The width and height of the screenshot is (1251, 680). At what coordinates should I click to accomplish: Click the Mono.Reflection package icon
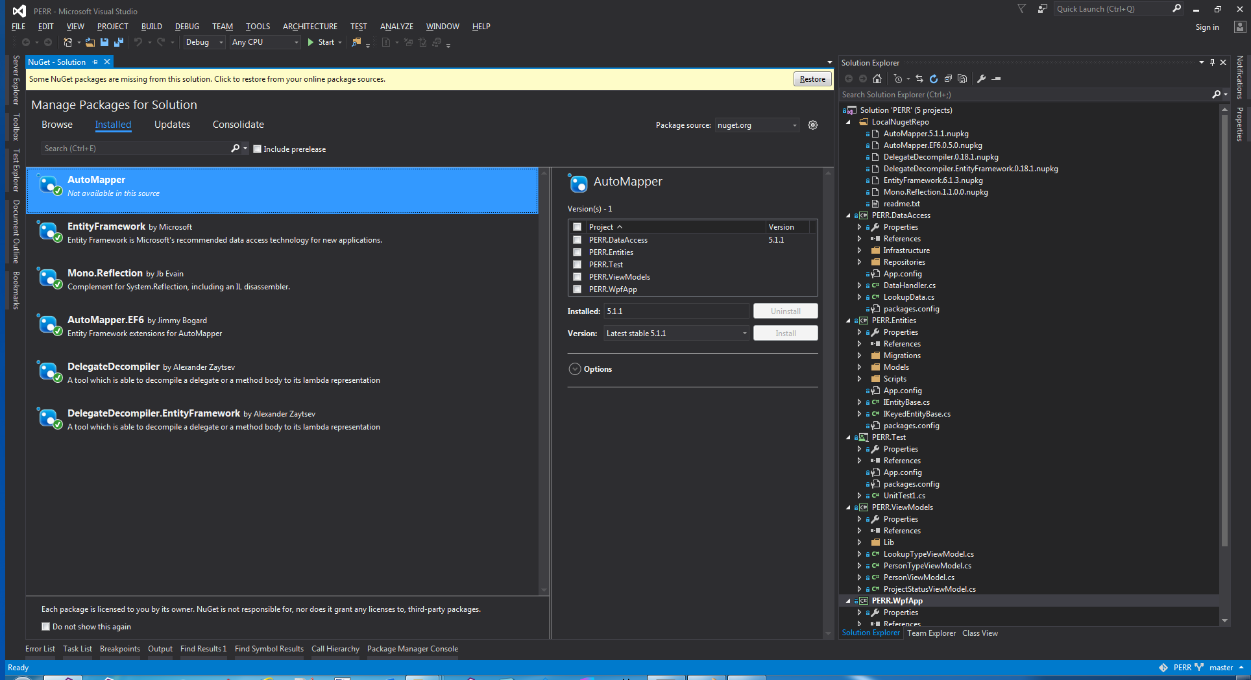49,278
